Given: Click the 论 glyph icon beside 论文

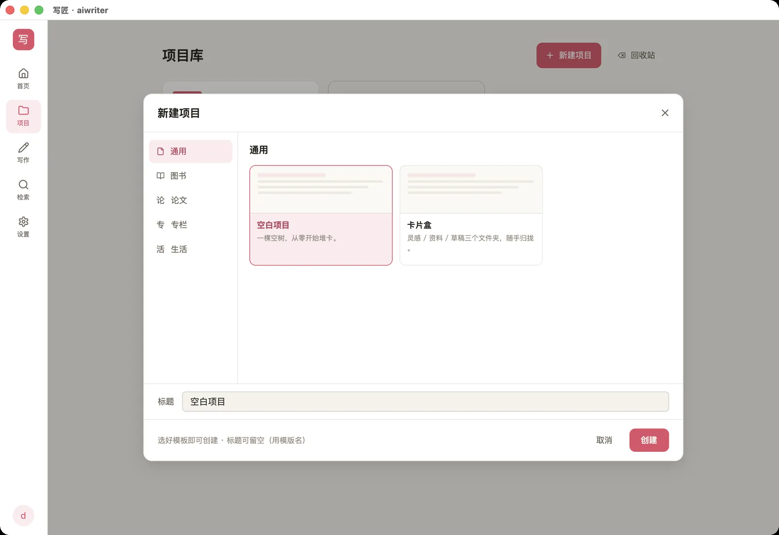Looking at the screenshot, I should 161,200.
